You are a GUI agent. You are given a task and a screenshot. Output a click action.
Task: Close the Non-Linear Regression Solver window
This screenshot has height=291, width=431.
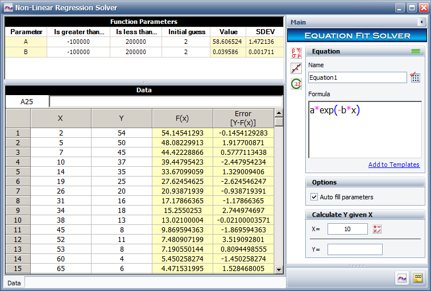(423, 8)
